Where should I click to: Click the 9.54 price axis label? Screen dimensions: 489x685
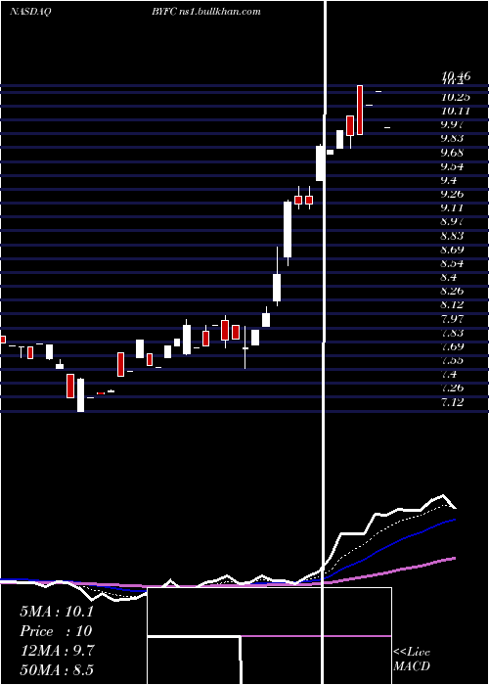pyautogui.click(x=454, y=166)
